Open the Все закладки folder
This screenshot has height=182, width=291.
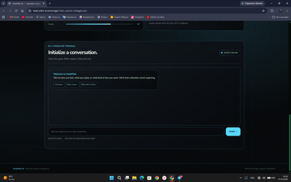[x=280, y=17]
